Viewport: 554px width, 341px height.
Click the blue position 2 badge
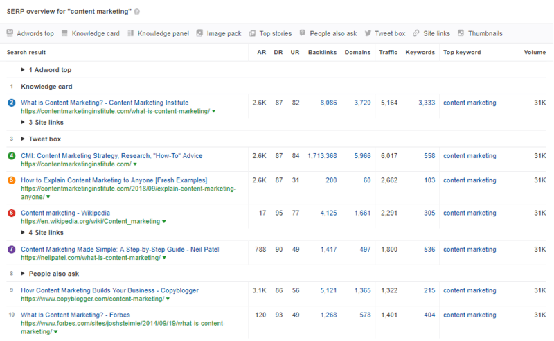pos(12,103)
